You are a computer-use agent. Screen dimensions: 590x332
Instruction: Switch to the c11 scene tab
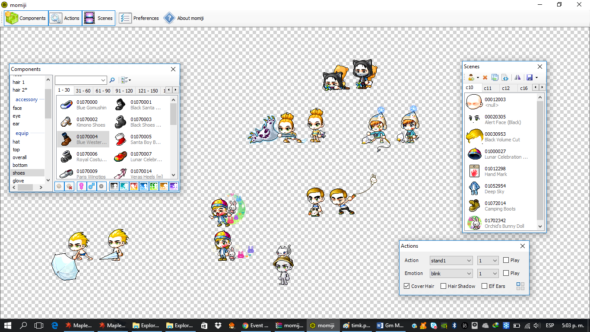488,88
